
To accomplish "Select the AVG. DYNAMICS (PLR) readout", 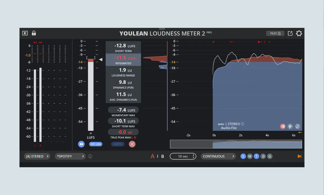I will 123,97.
